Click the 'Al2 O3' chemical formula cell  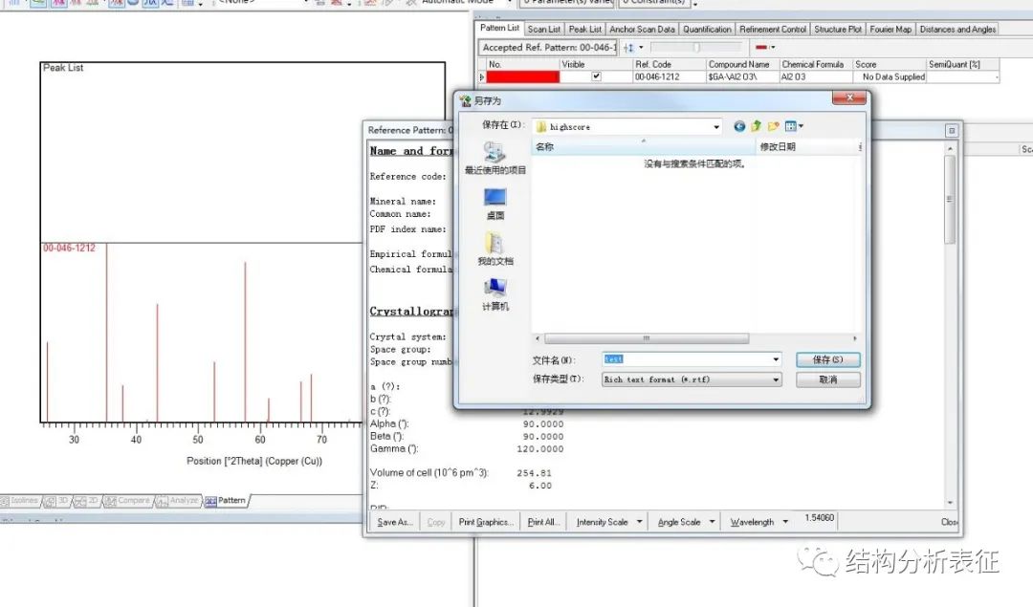coord(816,77)
